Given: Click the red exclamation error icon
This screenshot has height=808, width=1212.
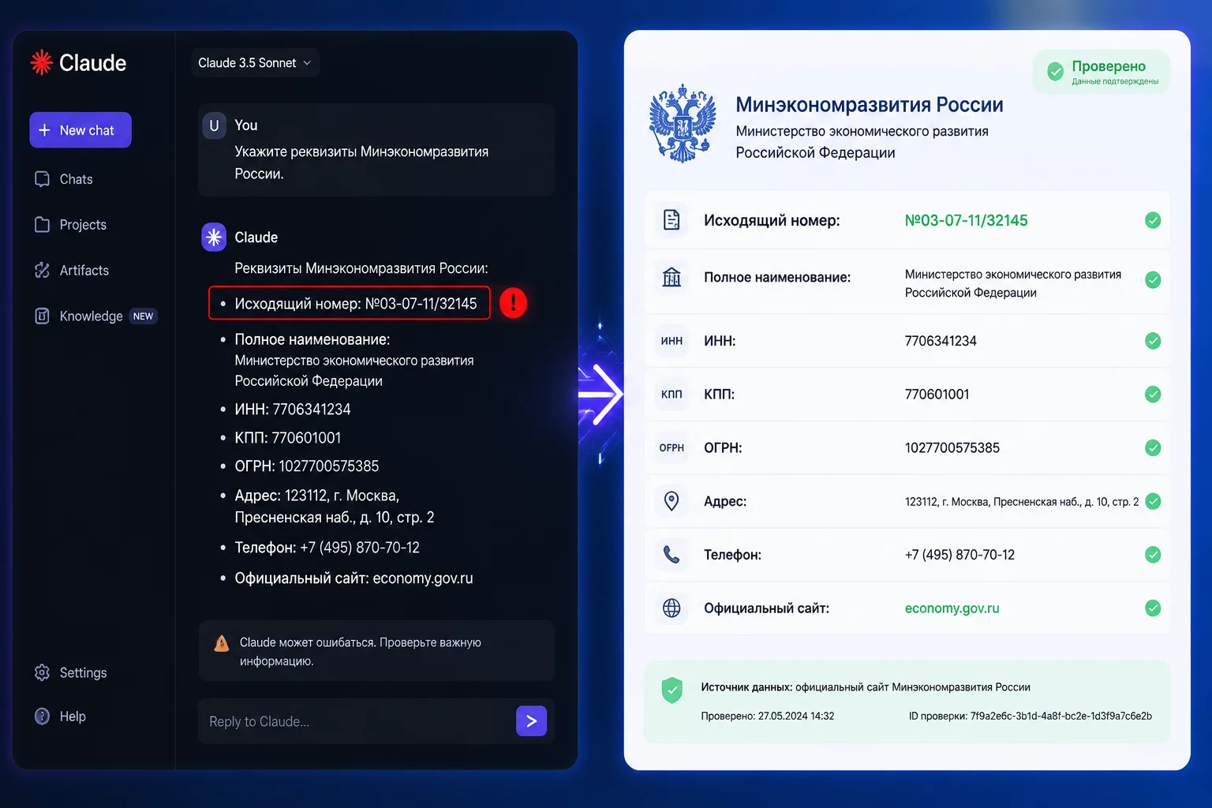Looking at the screenshot, I should pyautogui.click(x=513, y=303).
